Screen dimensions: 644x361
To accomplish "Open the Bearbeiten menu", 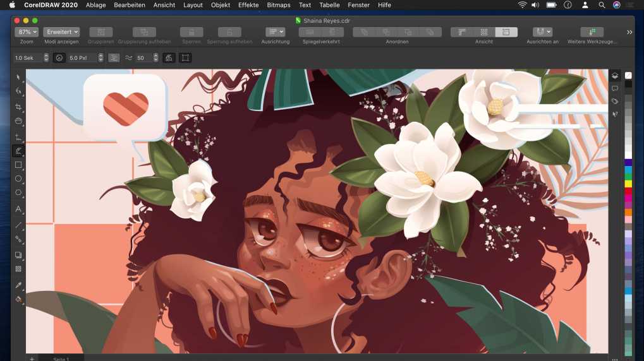I will pyautogui.click(x=130, y=5).
